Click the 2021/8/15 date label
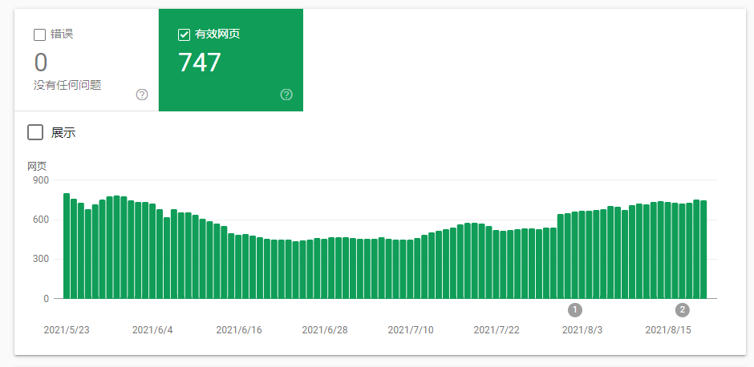Image resolution: width=754 pixels, height=367 pixels. click(668, 330)
